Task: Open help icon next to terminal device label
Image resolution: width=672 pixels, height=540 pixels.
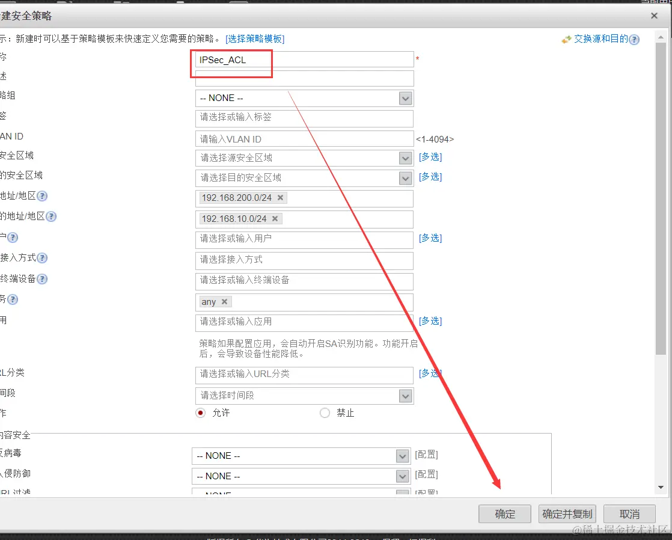Action: click(42, 279)
